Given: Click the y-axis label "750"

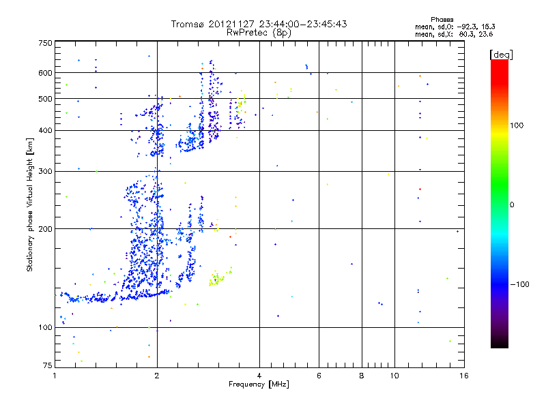Looking at the screenshot, I should tap(45, 43).
